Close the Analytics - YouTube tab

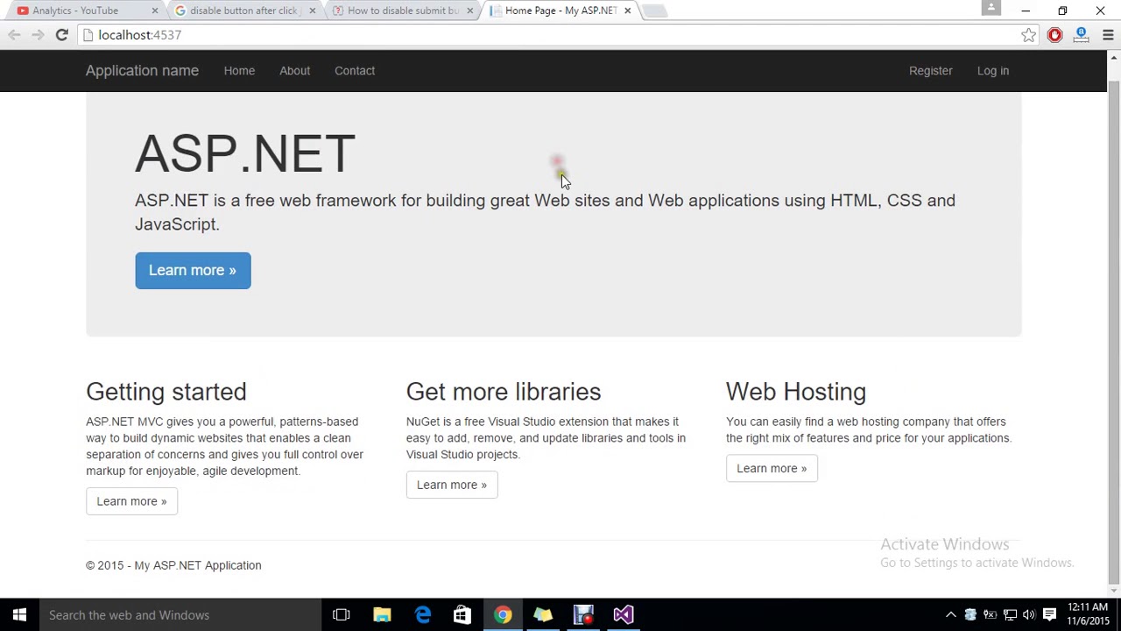[x=155, y=11]
